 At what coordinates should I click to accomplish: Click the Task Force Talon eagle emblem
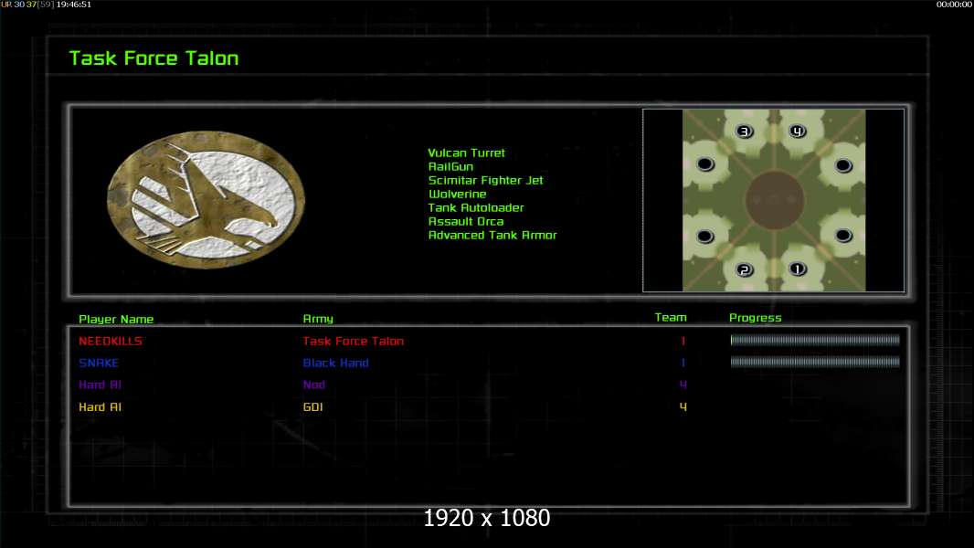click(206, 200)
